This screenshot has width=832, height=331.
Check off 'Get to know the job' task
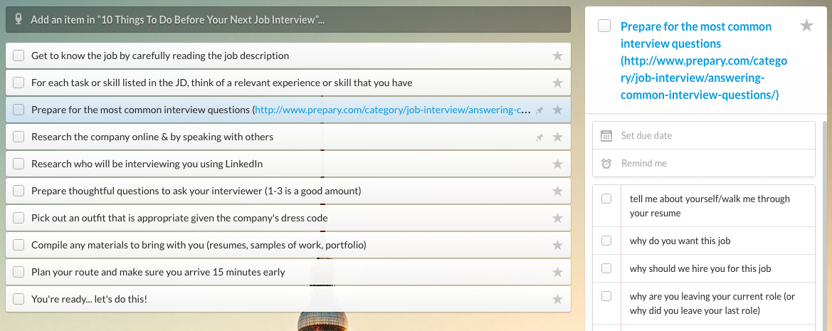coord(19,56)
